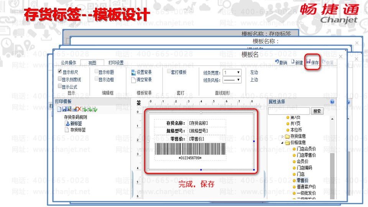Viewport: 368px width, 207px height.
Task: Click the [规格型号] field on the label
Action: 199,131
